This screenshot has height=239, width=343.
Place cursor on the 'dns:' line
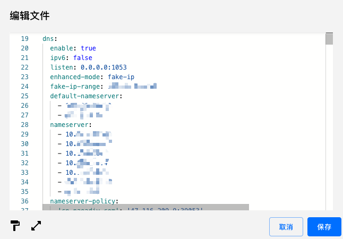pyautogui.click(x=49, y=39)
